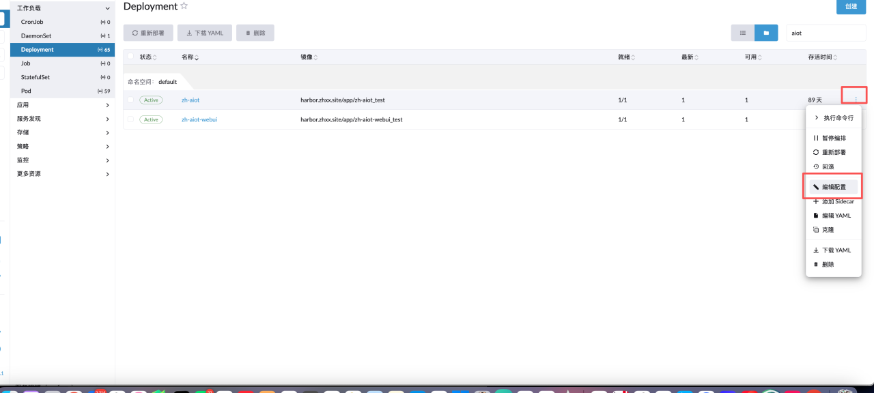This screenshot has height=393, width=874.
Task: Expand the 服务发现 sidebar section
Action: 108,119
